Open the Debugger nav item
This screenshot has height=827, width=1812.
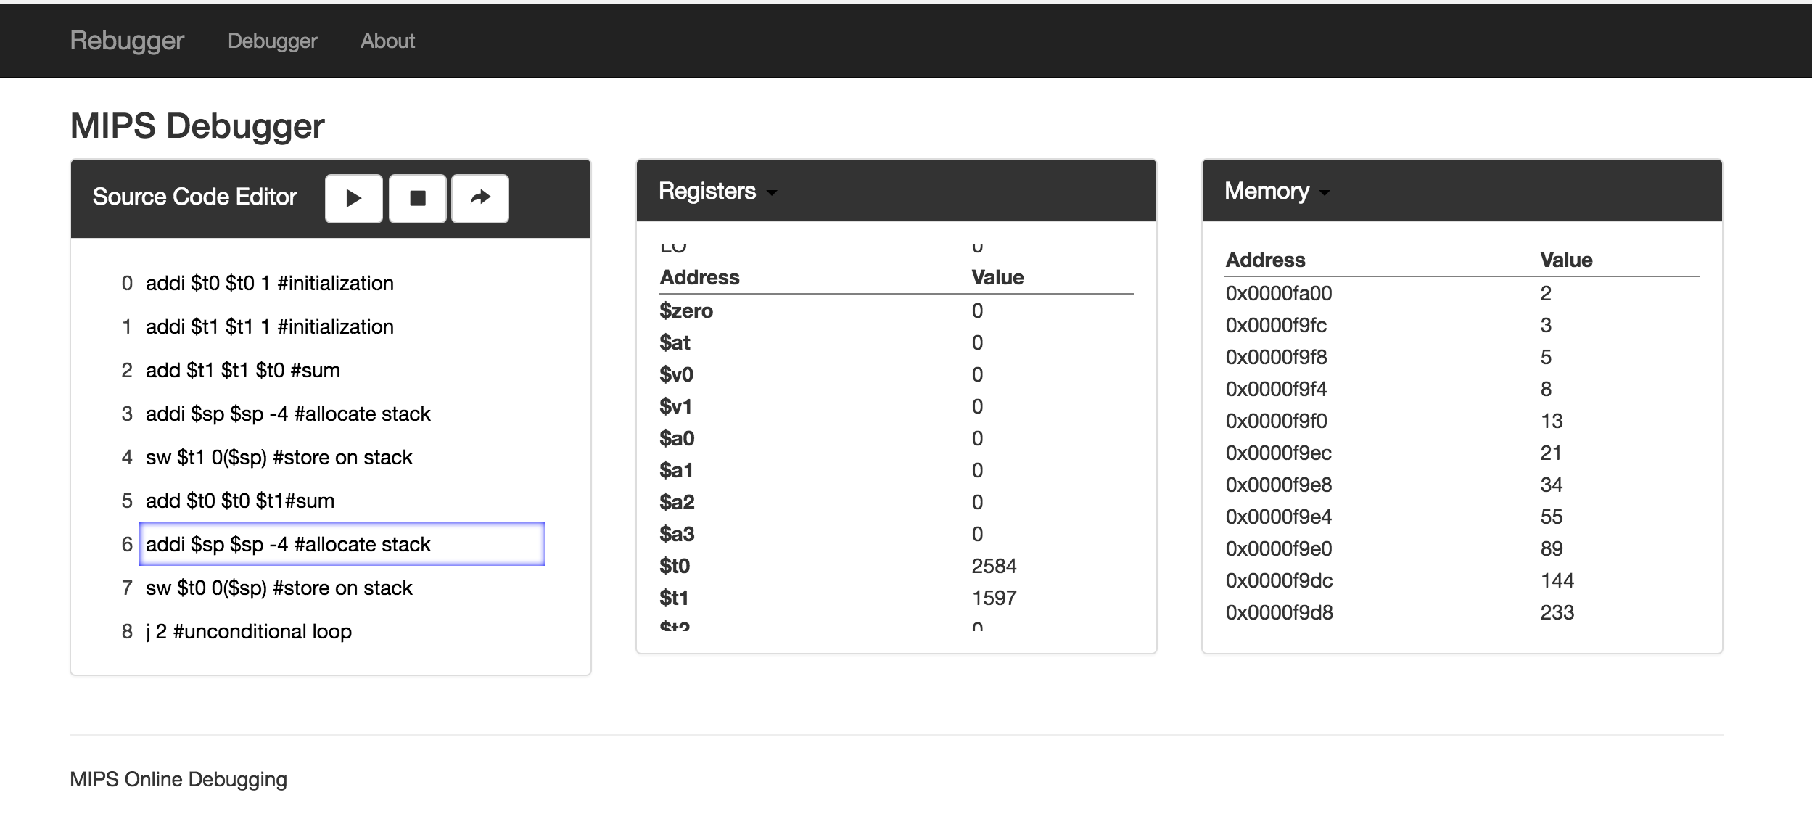tap(272, 41)
